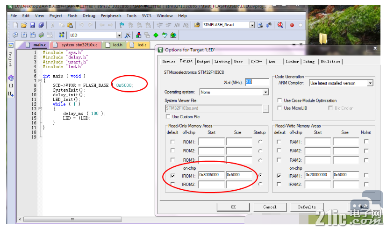Select the IROM1 Startup radio button

(x=260, y=175)
